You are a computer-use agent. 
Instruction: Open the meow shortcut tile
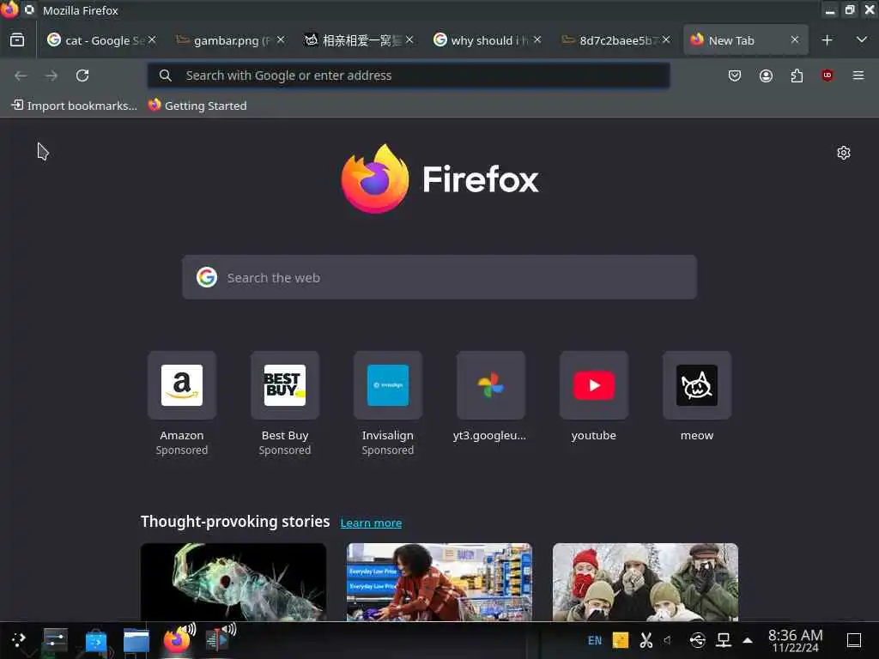697,385
